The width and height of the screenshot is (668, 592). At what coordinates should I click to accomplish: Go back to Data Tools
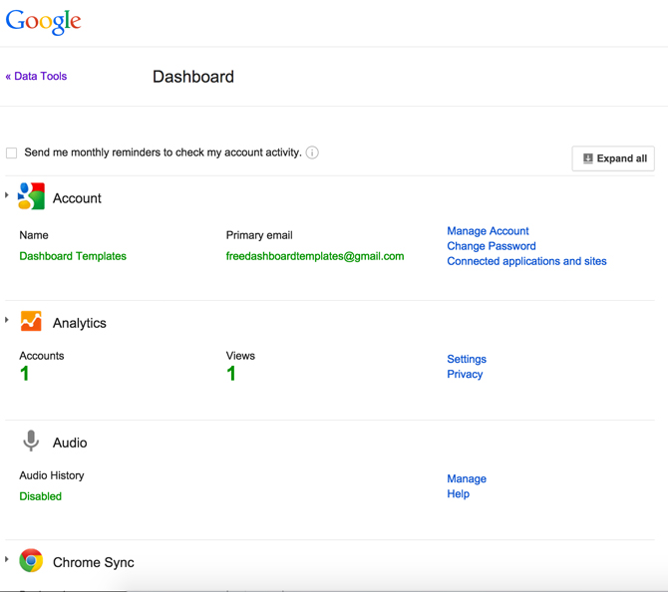[x=36, y=76]
